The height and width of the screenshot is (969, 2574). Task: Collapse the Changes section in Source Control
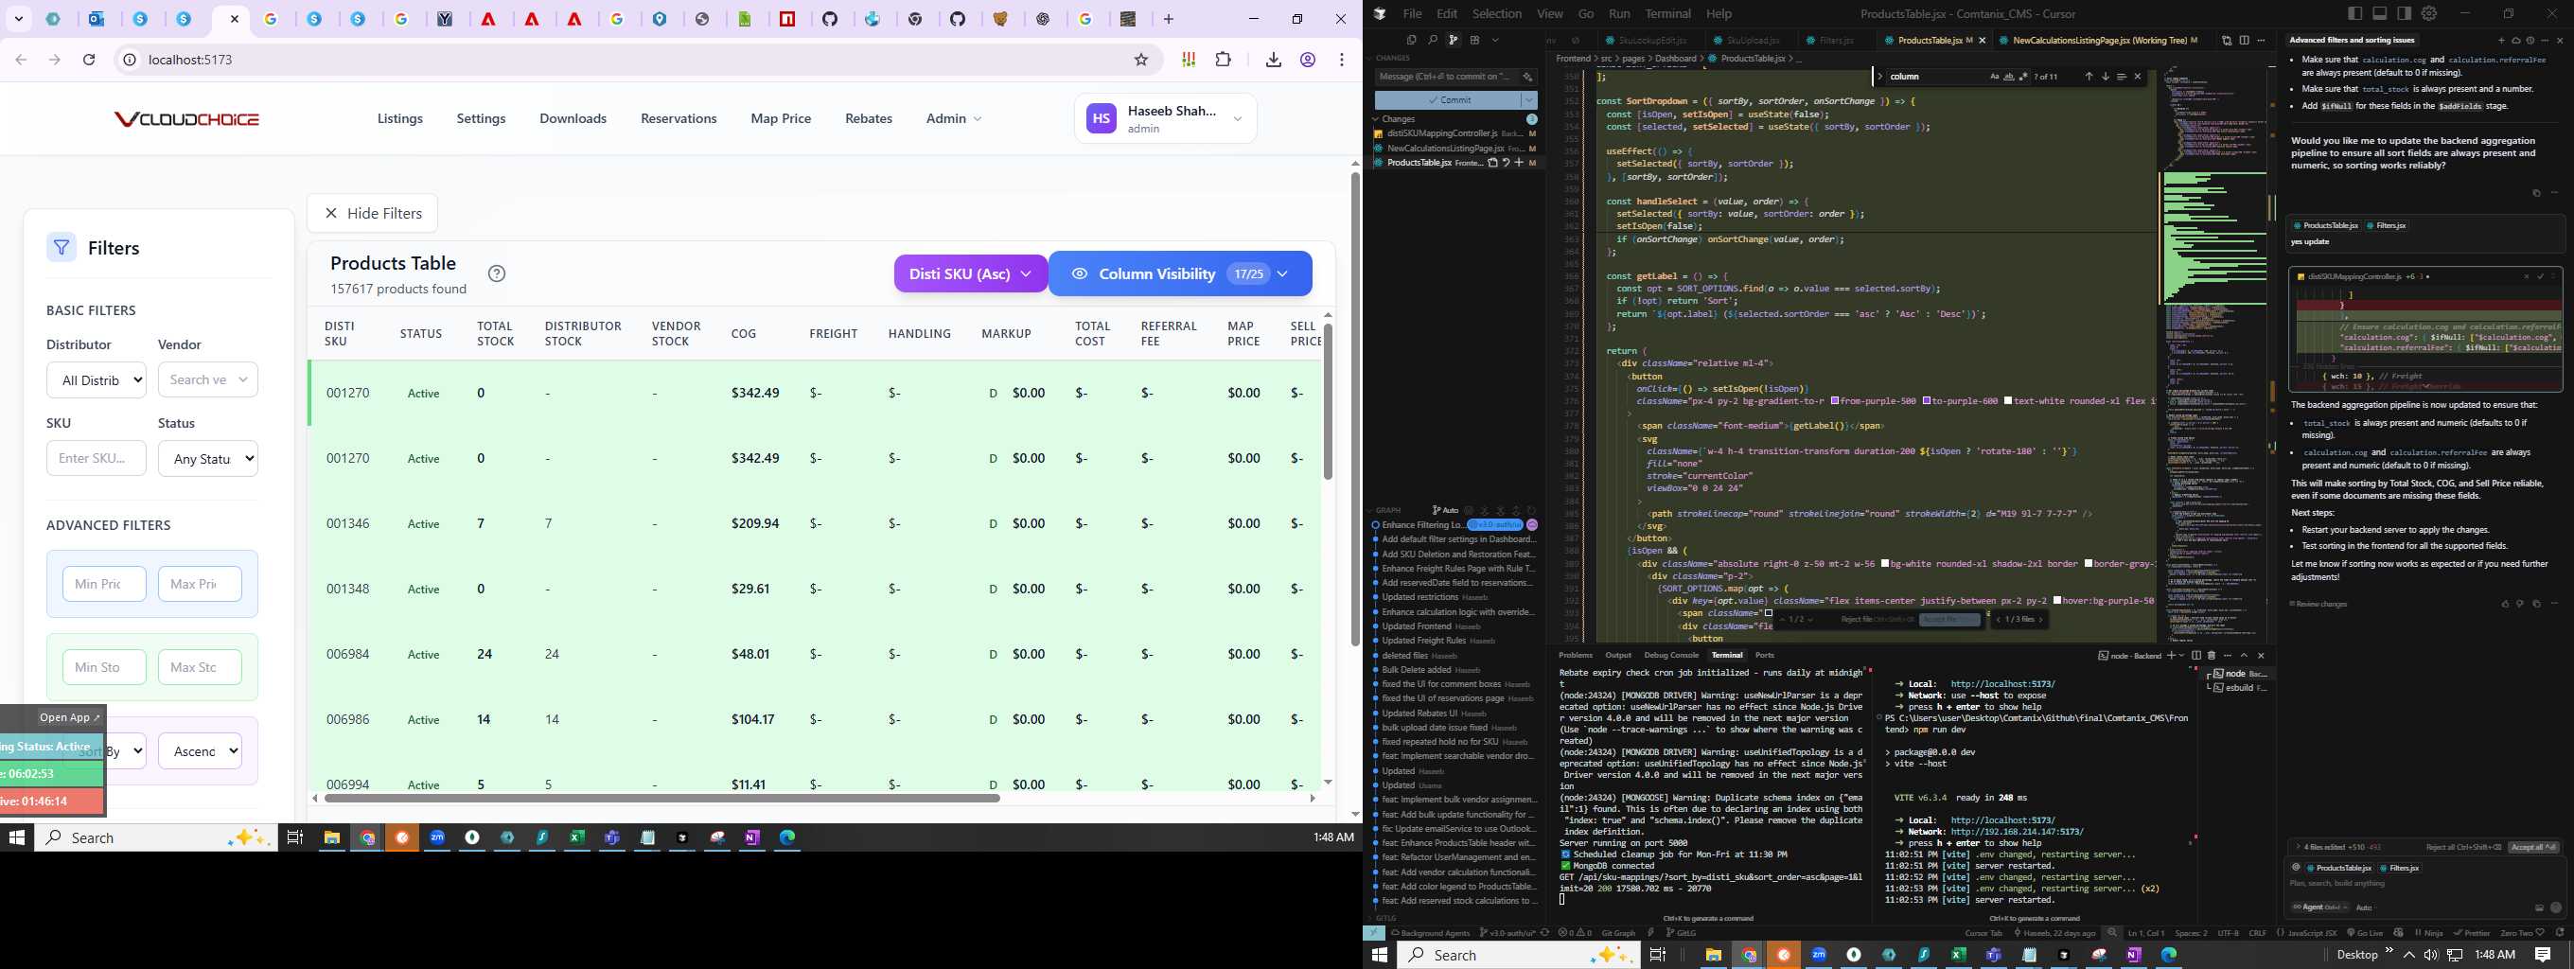(x=1376, y=119)
